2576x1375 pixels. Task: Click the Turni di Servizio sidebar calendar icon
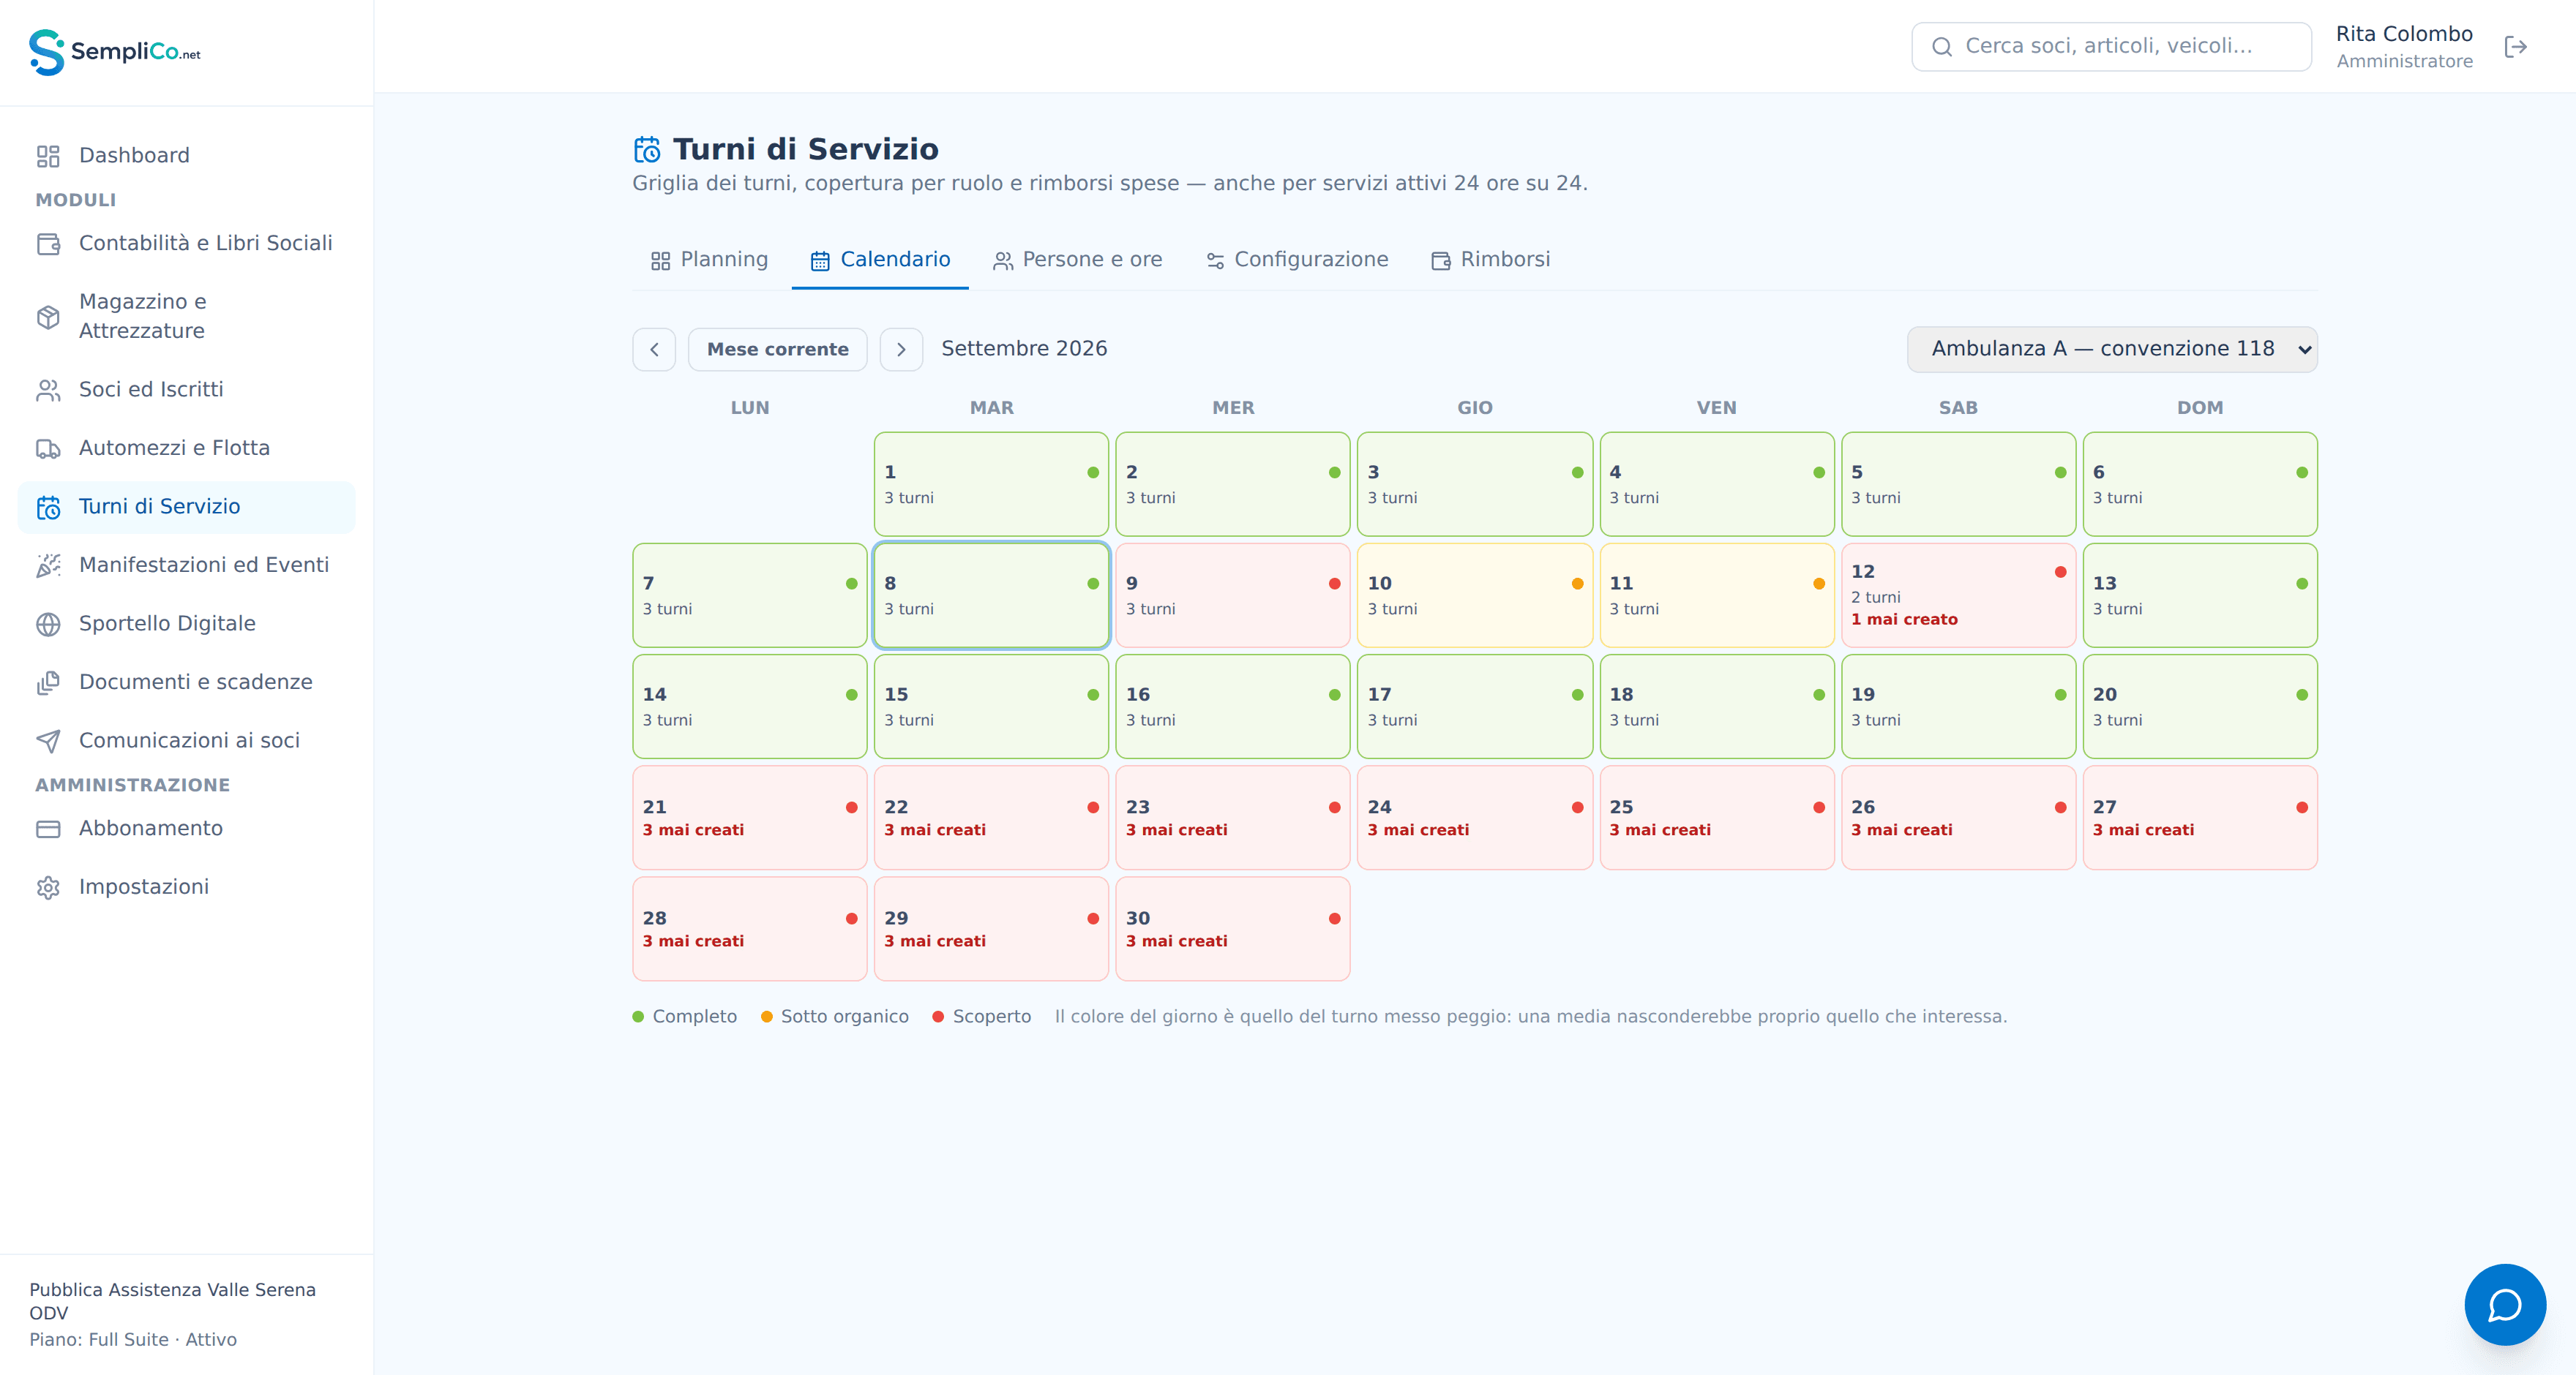(48, 508)
